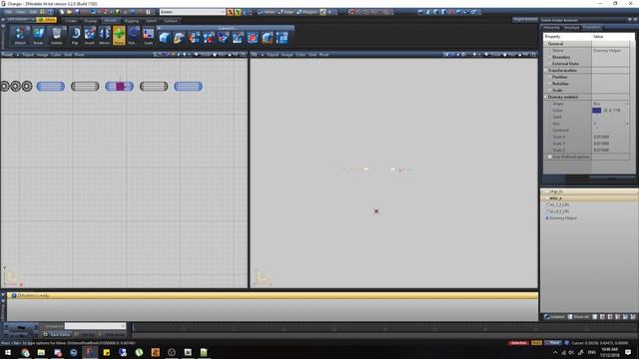Collapse the General property group
The height and width of the screenshot is (359, 639).
(x=546, y=44)
